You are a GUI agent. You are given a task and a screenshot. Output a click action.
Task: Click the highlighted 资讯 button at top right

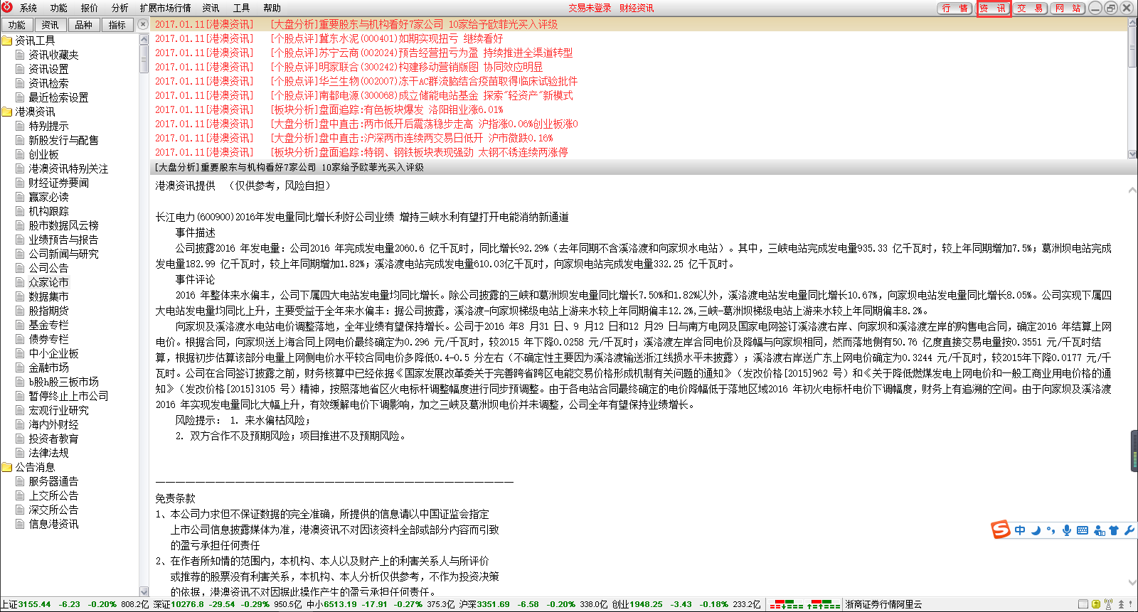(993, 8)
